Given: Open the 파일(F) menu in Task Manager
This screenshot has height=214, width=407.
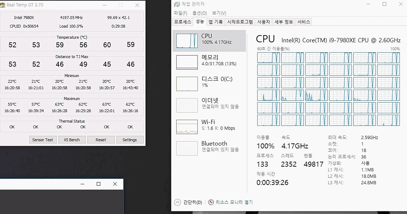Looking at the screenshot, I should [181, 13].
